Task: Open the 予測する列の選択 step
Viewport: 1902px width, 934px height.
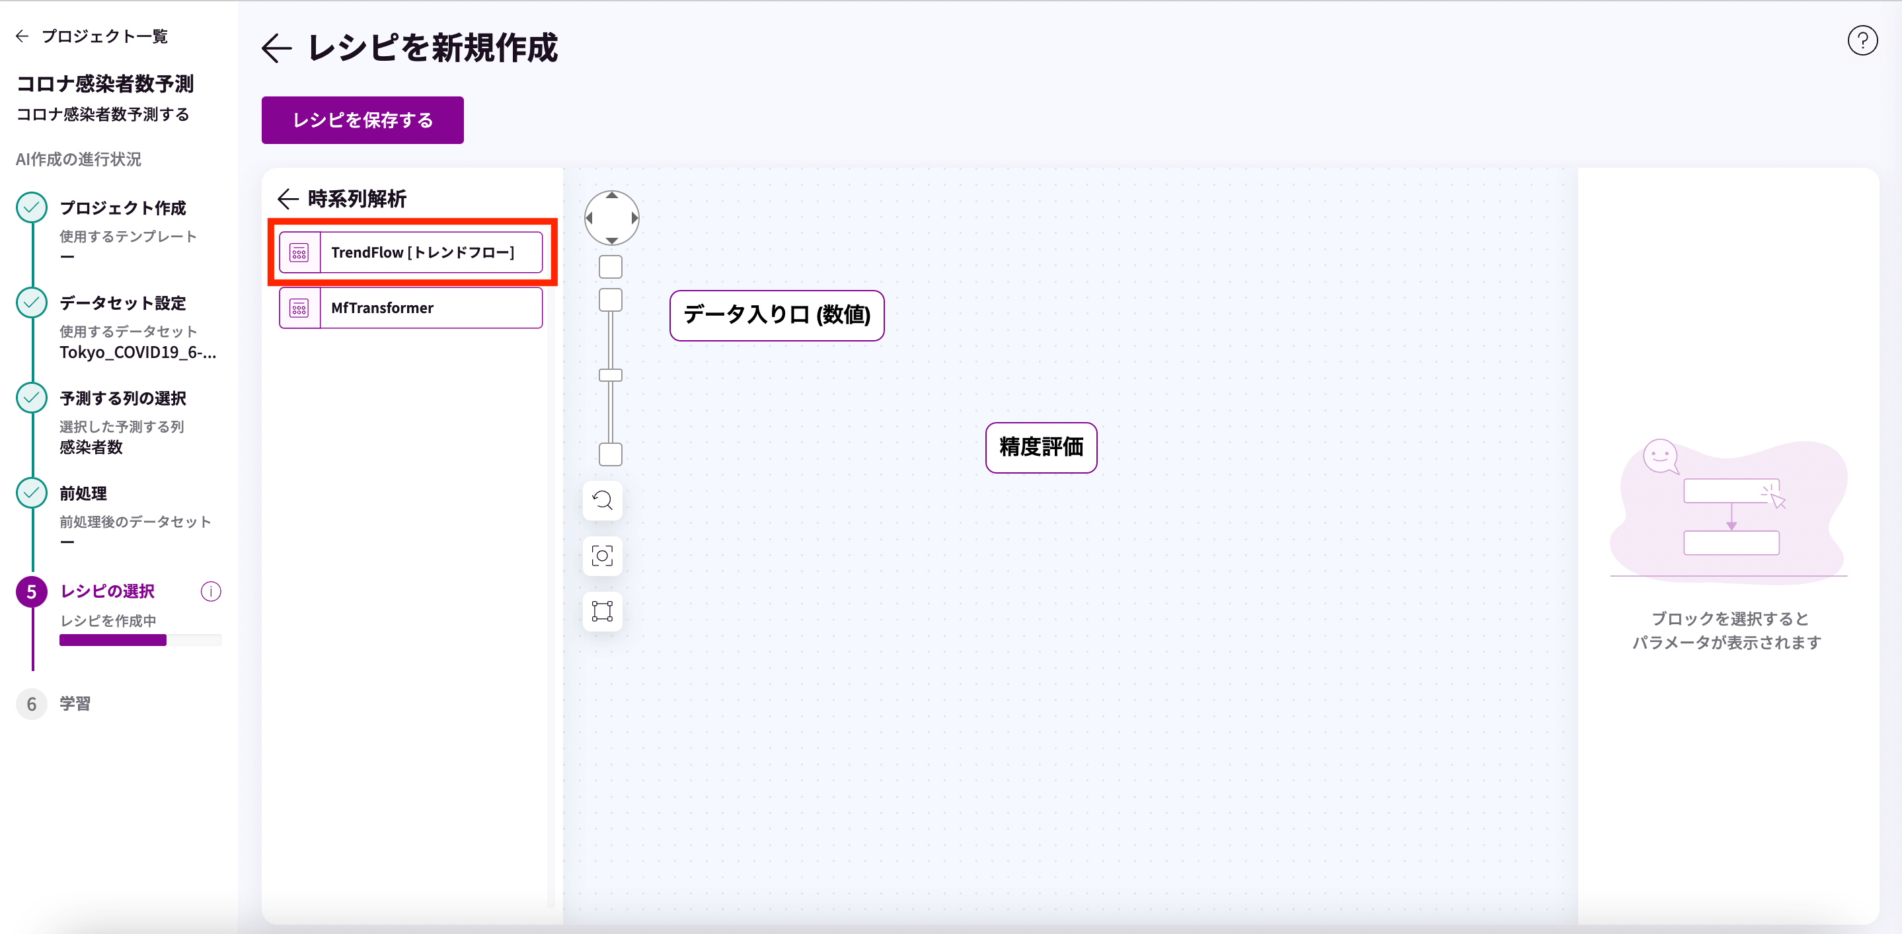Action: click(x=122, y=398)
